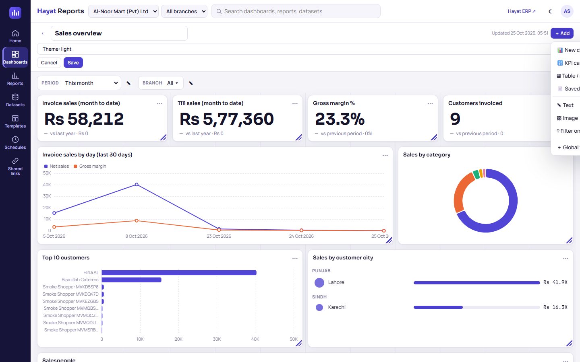Open Schedules in the sidebar
Image resolution: width=580 pixels, height=362 pixels.
[15, 143]
